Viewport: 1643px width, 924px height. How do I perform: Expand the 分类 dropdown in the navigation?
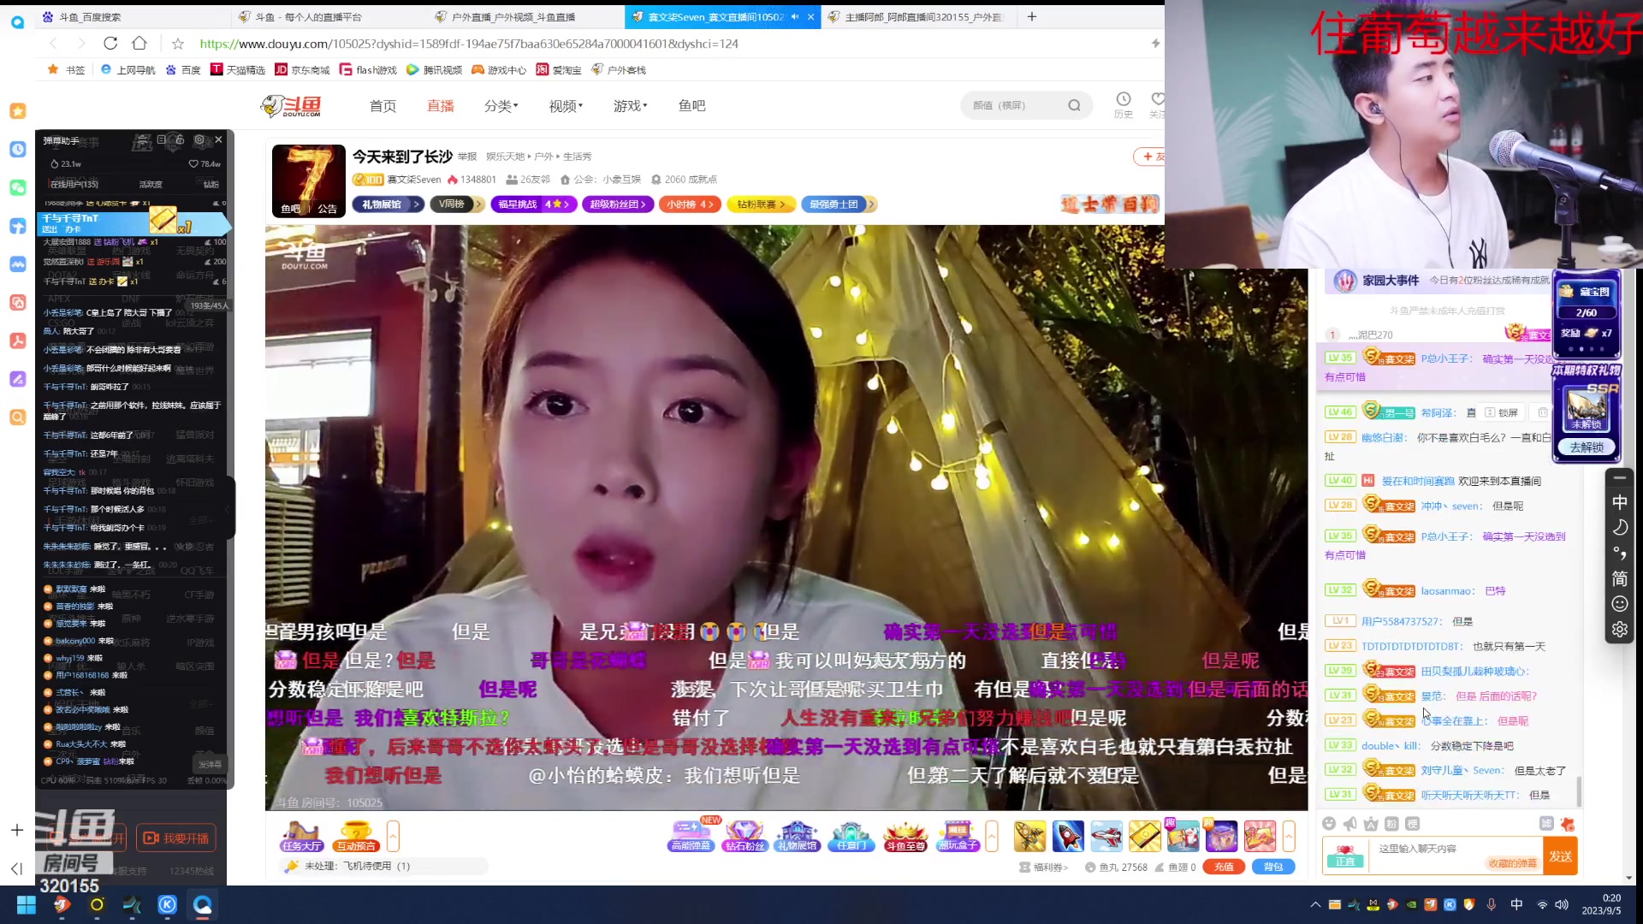coord(501,106)
